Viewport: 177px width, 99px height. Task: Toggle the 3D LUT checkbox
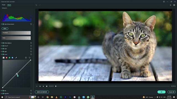(x=3, y=46)
